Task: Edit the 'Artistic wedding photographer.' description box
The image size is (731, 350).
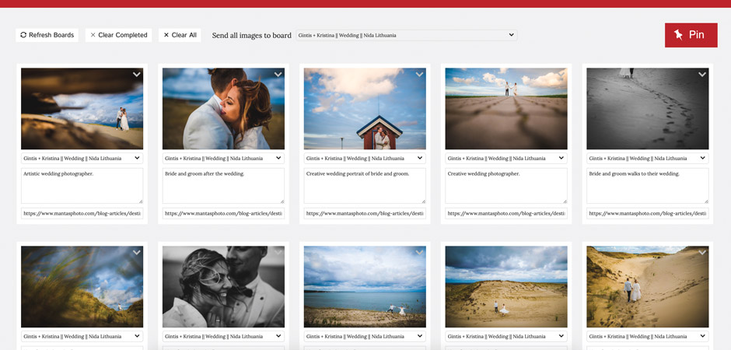Action: [x=82, y=186]
